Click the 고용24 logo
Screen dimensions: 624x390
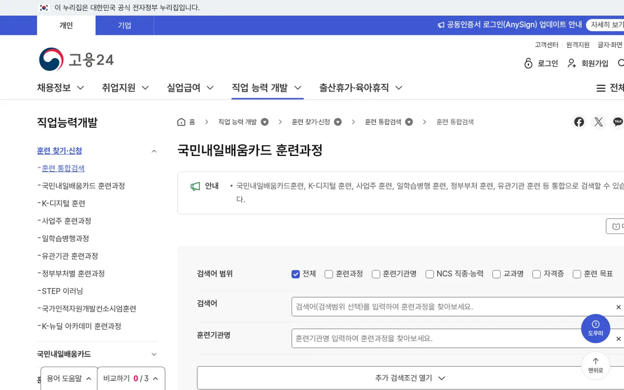click(x=76, y=60)
